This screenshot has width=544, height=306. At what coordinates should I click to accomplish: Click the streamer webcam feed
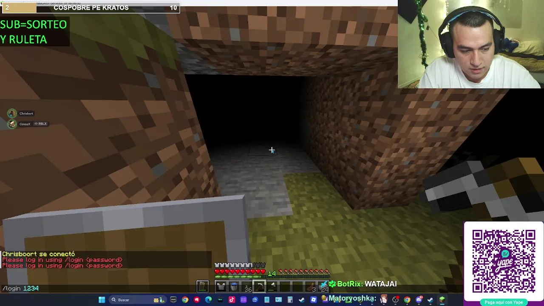click(x=470, y=44)
